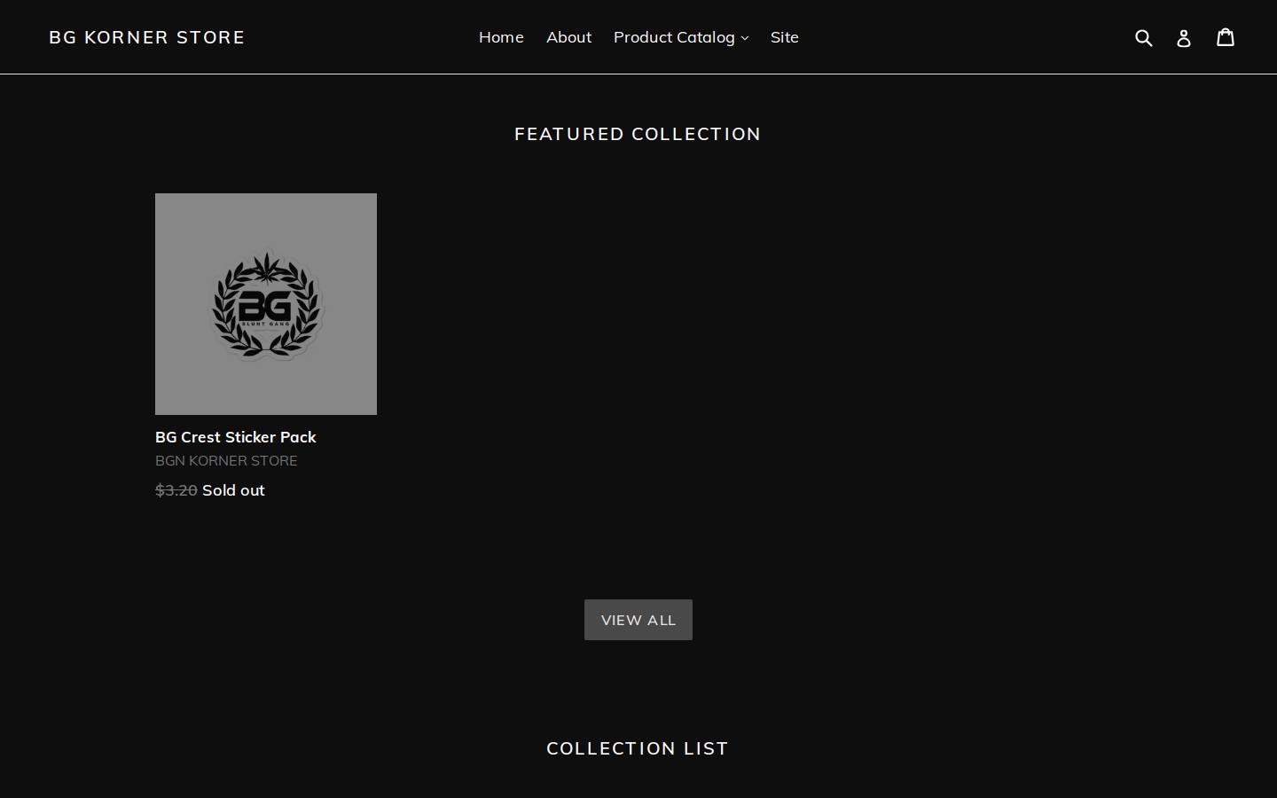This screenshot has width=1277, height=798.
Task: Click the Featured Collection heading
Action: pyautogui.click(x=638, y=134)
